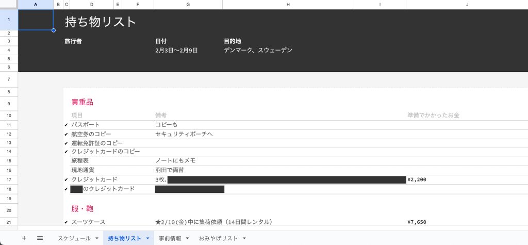Select column I header
Viewport: 528px width, 245px height.
point(380,5)
